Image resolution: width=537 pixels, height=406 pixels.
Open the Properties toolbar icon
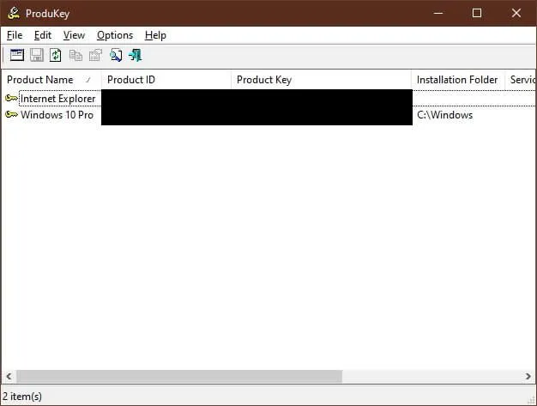pyautogui.click(x=95, y=55)
